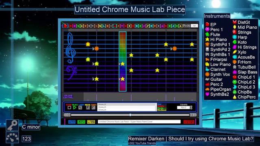Jump forward with the right fast-forward arrows
The width and height of the screenshot is (260, 146).
(193, 115)
